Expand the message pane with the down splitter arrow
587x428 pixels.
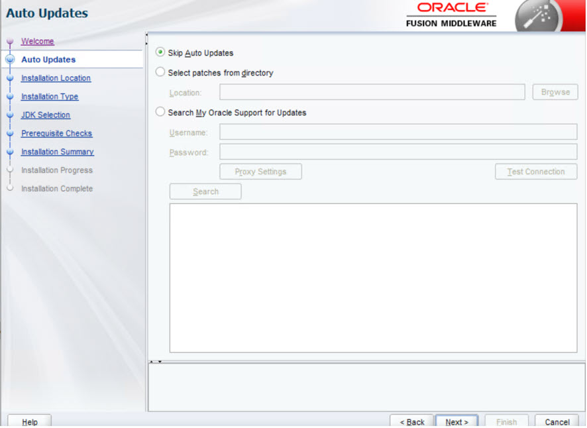160,360
